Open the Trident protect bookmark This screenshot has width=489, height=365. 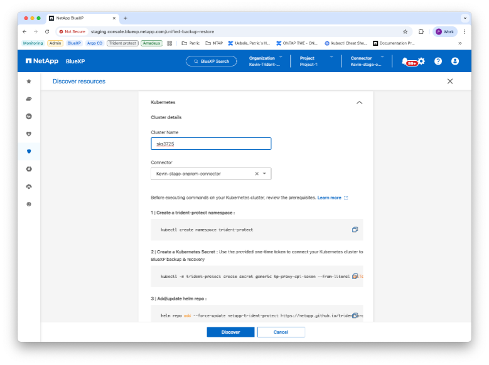coord(122,43)
